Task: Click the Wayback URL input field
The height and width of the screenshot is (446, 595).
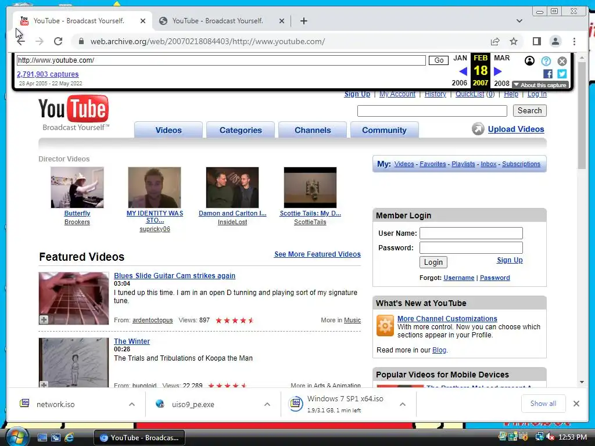Action: tap(221, 60)
